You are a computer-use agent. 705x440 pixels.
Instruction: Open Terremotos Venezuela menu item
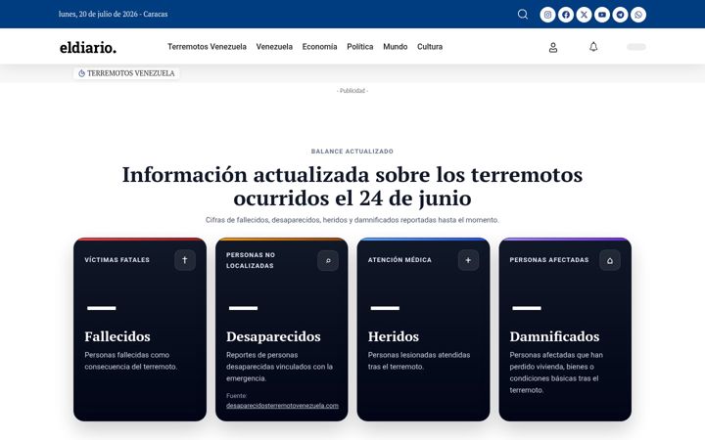click(207, 47)
